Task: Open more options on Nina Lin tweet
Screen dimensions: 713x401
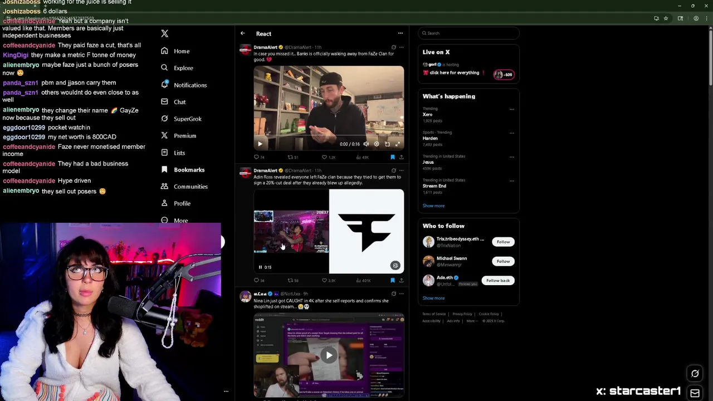Action: (x=401, y=294)
